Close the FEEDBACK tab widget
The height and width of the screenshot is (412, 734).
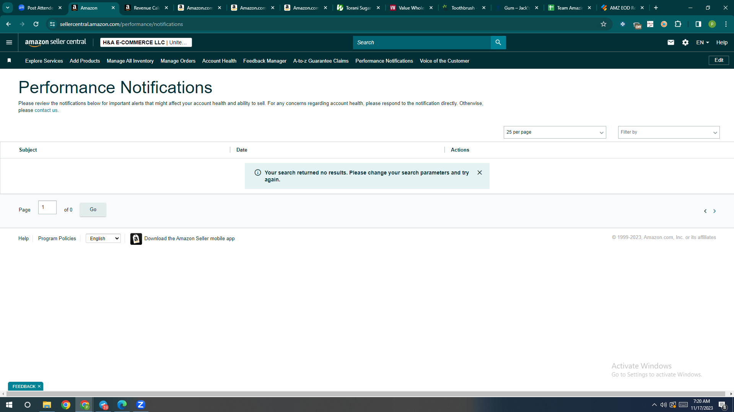39,386
